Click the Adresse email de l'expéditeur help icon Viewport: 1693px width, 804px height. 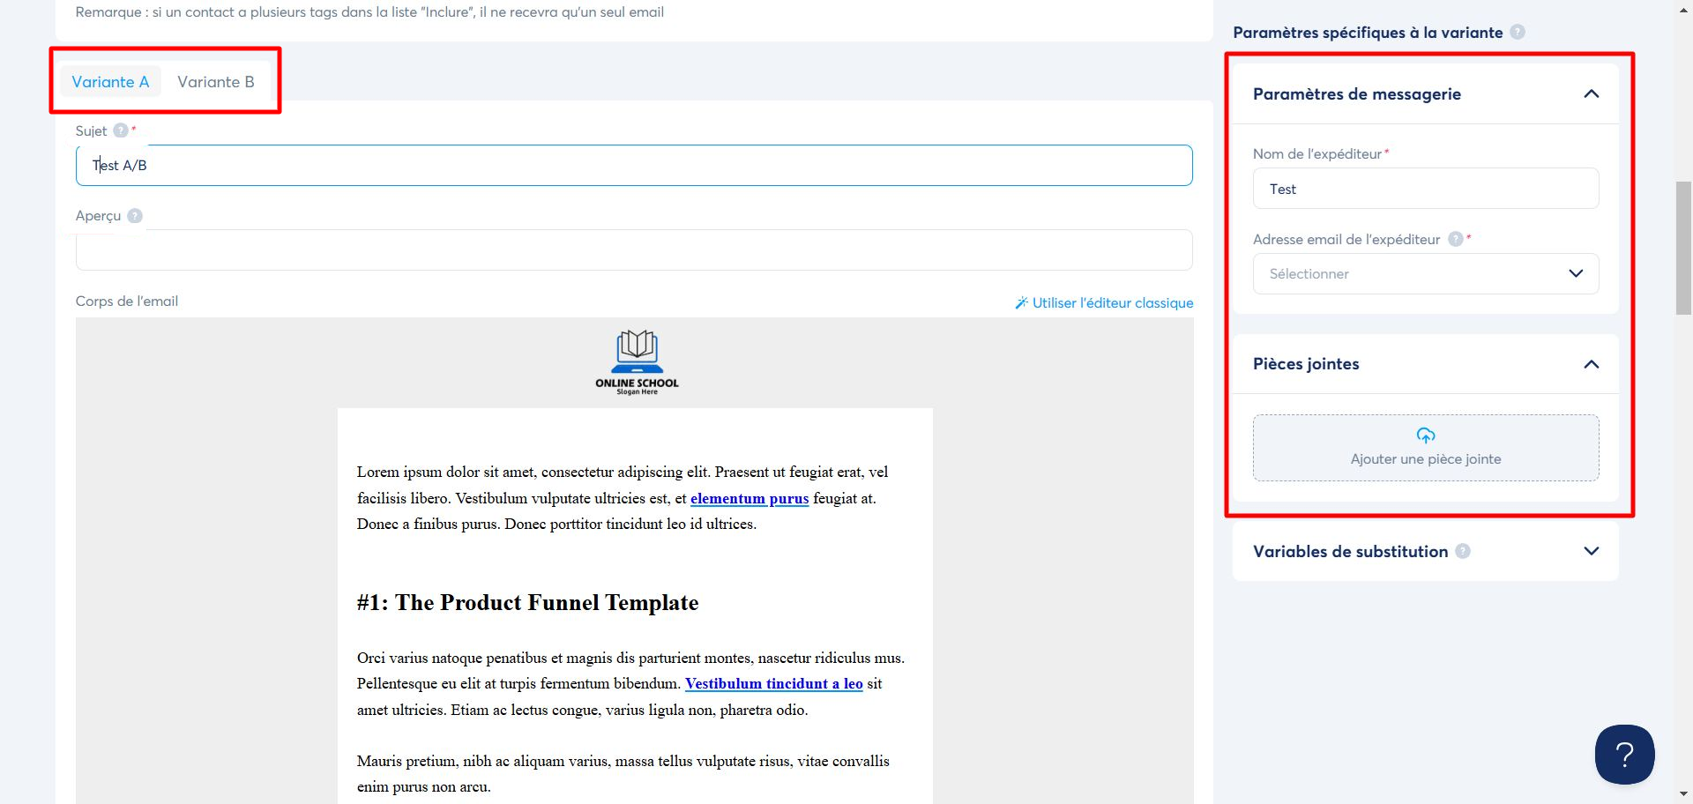click(x=1456, y=239)
